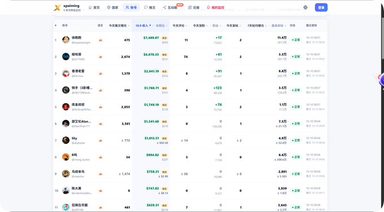Click the $7,489.07 income value
The height and width of the screenshot is (212, 384).
[151, 38]
